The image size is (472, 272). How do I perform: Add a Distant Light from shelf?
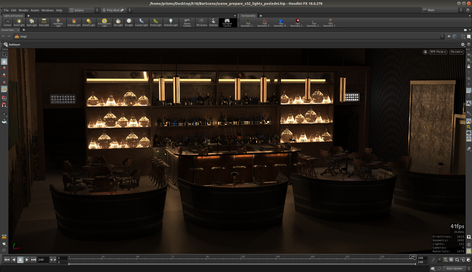pos(89,23)
